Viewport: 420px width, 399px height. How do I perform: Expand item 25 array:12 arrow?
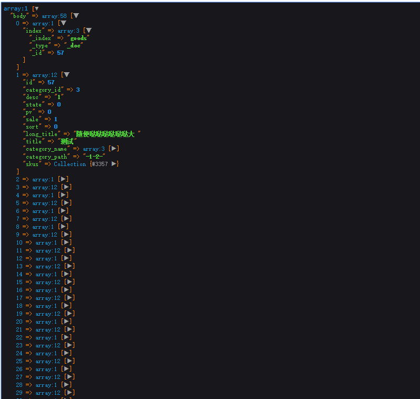coord(70,361)
